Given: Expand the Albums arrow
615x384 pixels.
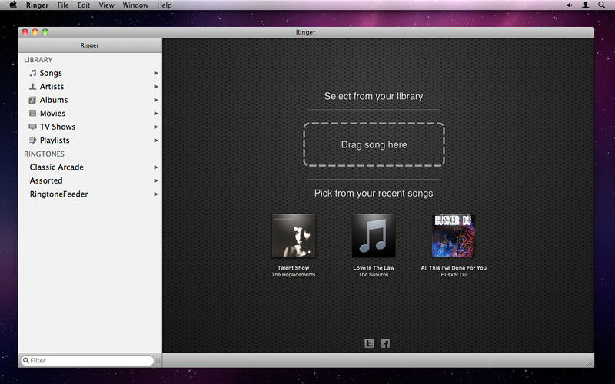Looking at the screenshot, I should click(x=156, y=100).
